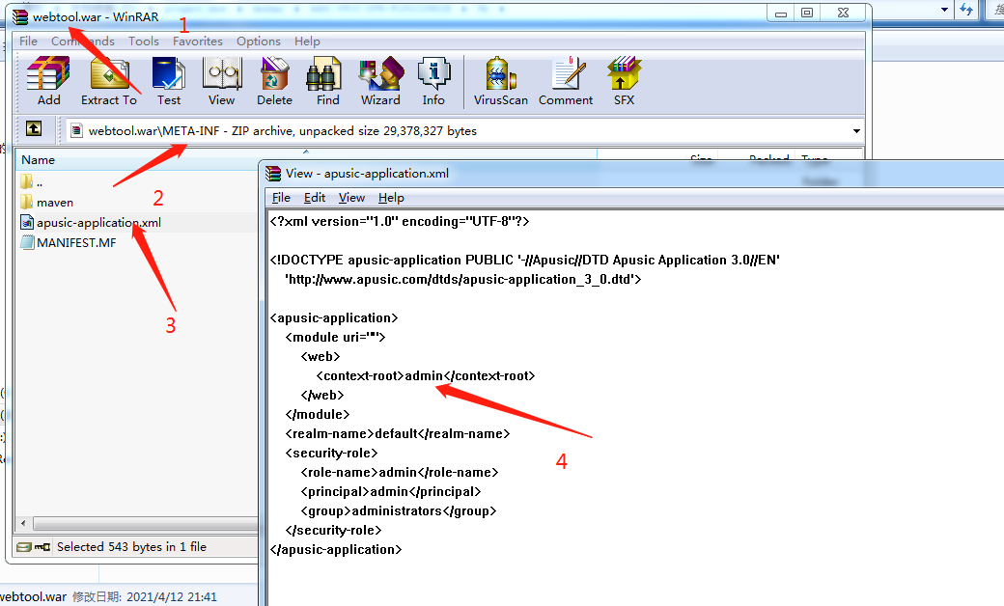Click 'Selected 543 bytes in 1 file' status
Screen dimensions: 1004x606
[132, 547]
